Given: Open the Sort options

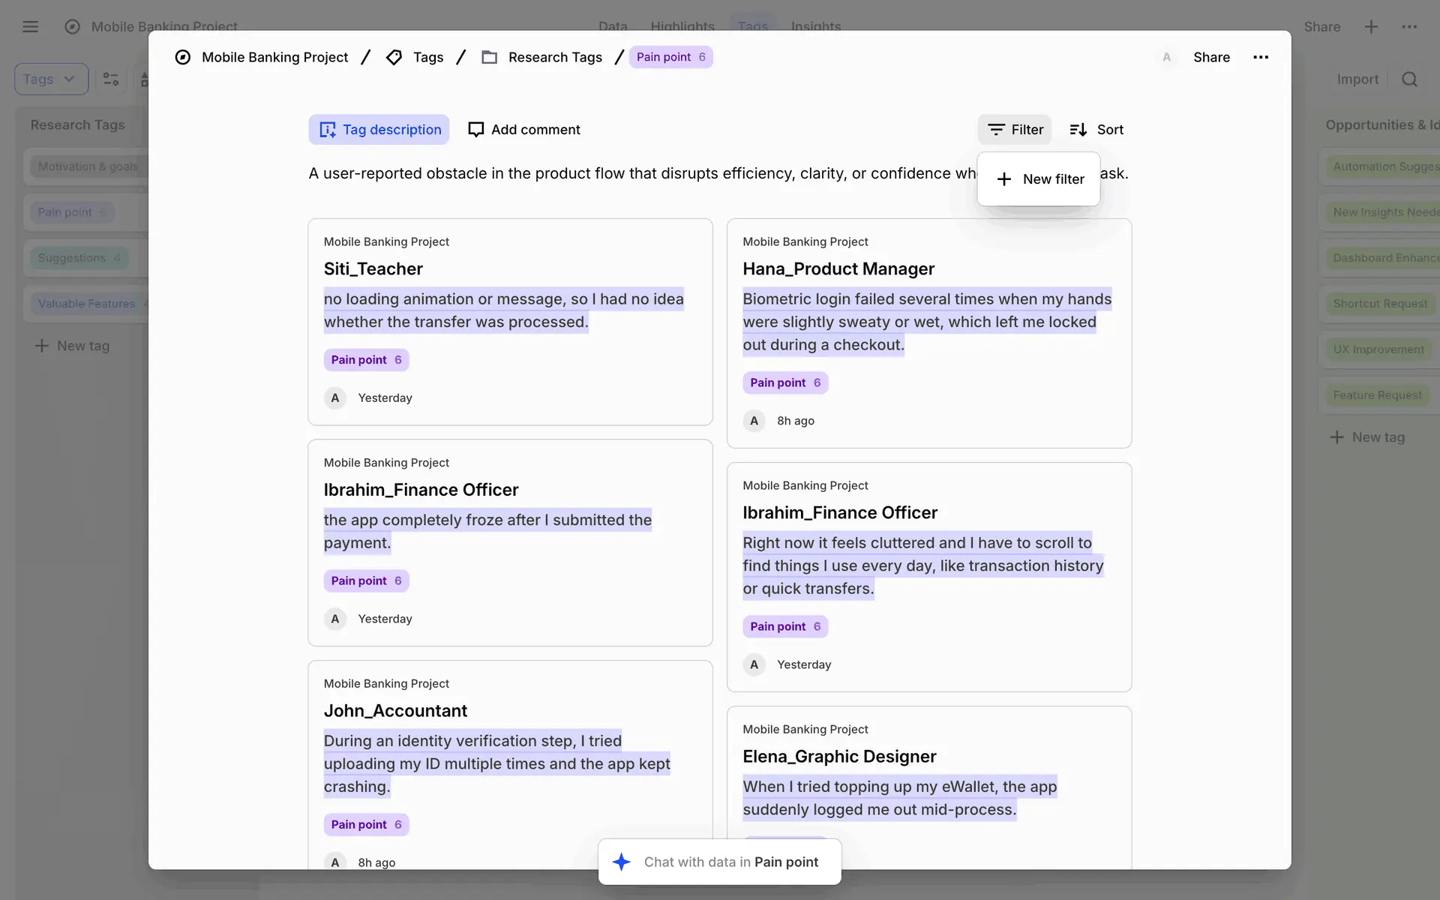Looking at the screenshot, I should pyautogui.click(x=1096, y=130).
